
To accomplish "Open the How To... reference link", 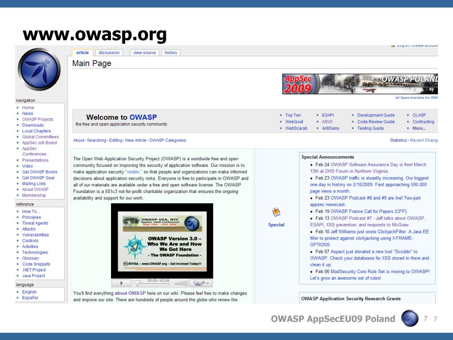I will (31, 211).
